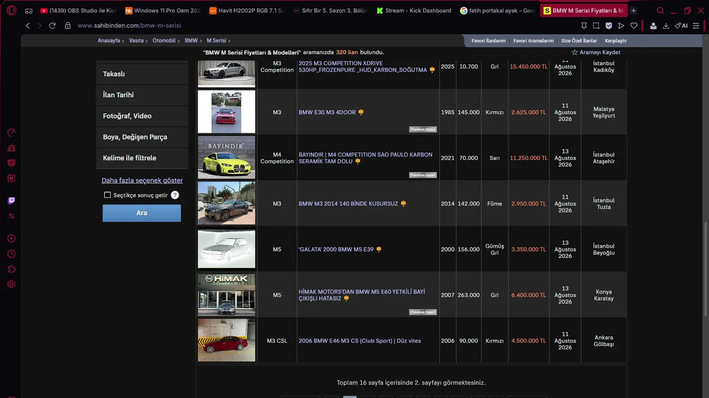Open the Favori İlanlarım link
Screen dimensions: 709x398
click(x=489, y=41)
